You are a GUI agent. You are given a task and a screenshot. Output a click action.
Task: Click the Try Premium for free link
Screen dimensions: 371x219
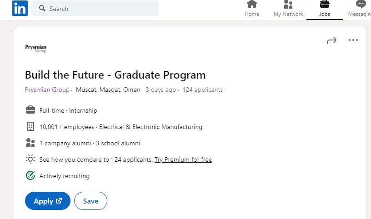[x=183, y=159]
